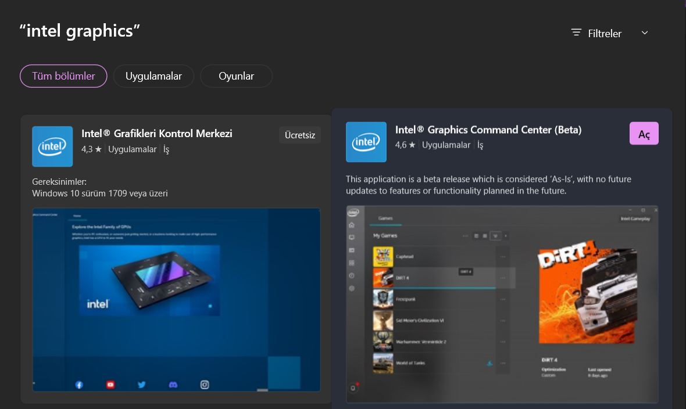
Task: Click the 4,3 star rating text
Action: [x=91, y=149]
